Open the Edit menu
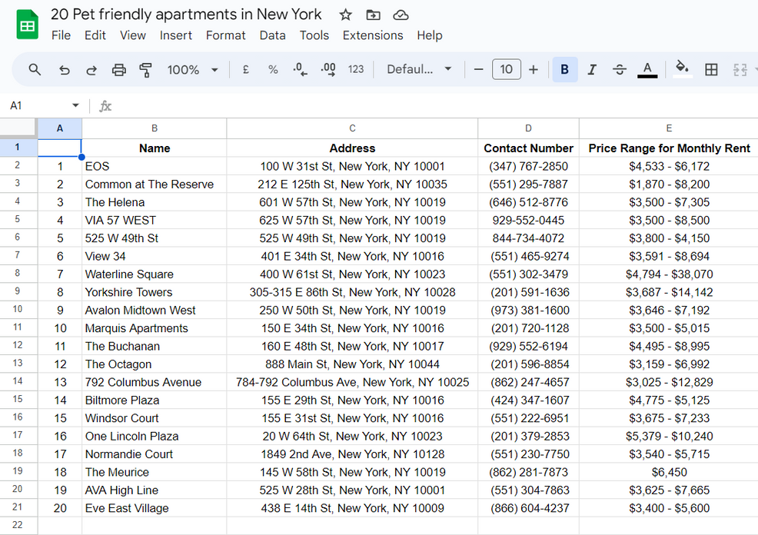This screenshot has height=535, width=758. tap(95, 35)
